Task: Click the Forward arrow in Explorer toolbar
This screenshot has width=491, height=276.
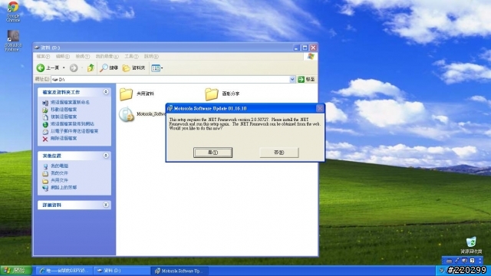Action: [74, 67]
